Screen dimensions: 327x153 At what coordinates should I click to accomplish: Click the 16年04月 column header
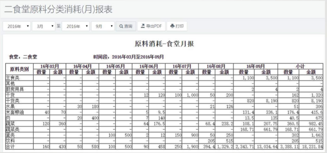pos(82,66)
